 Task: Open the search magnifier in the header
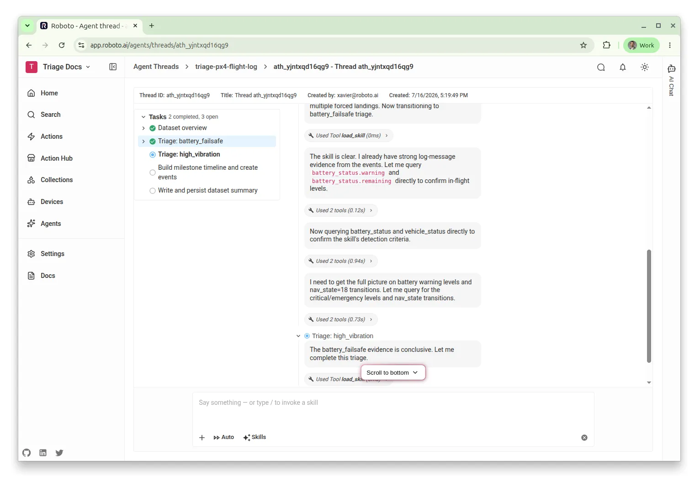point(601,67)
